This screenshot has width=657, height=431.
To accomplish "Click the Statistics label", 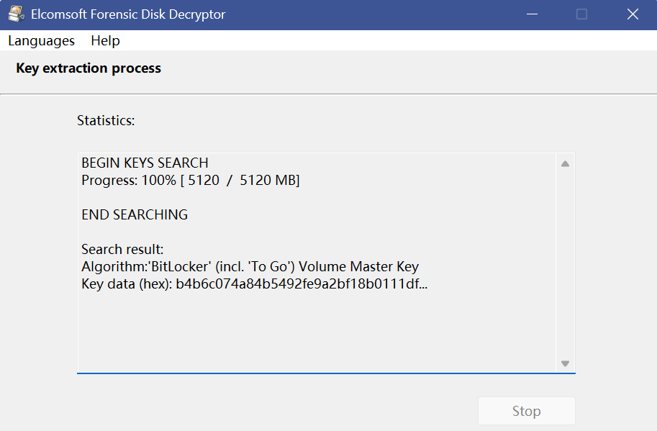I will tap(106, 120).
